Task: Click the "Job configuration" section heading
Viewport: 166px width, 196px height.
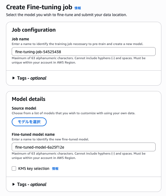Action: 34,30
